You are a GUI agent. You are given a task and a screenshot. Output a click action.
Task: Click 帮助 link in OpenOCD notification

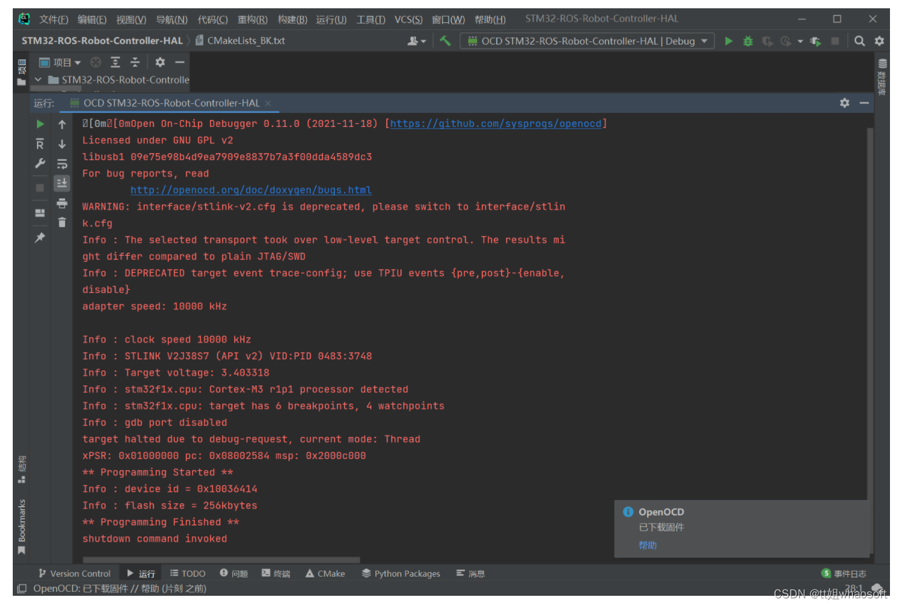(648, 545)
